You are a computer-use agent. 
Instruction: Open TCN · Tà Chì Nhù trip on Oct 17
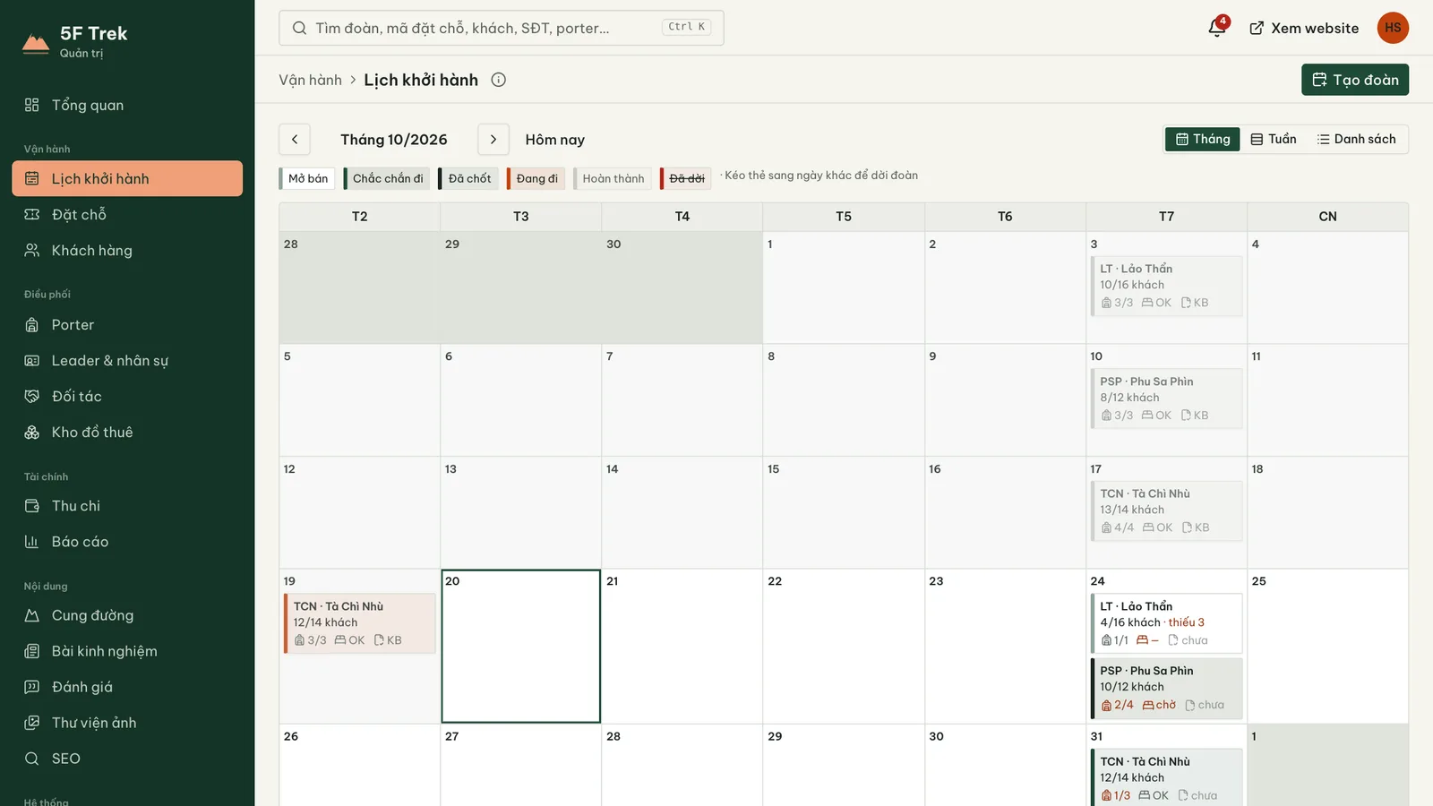click(x=1166, y=510)
